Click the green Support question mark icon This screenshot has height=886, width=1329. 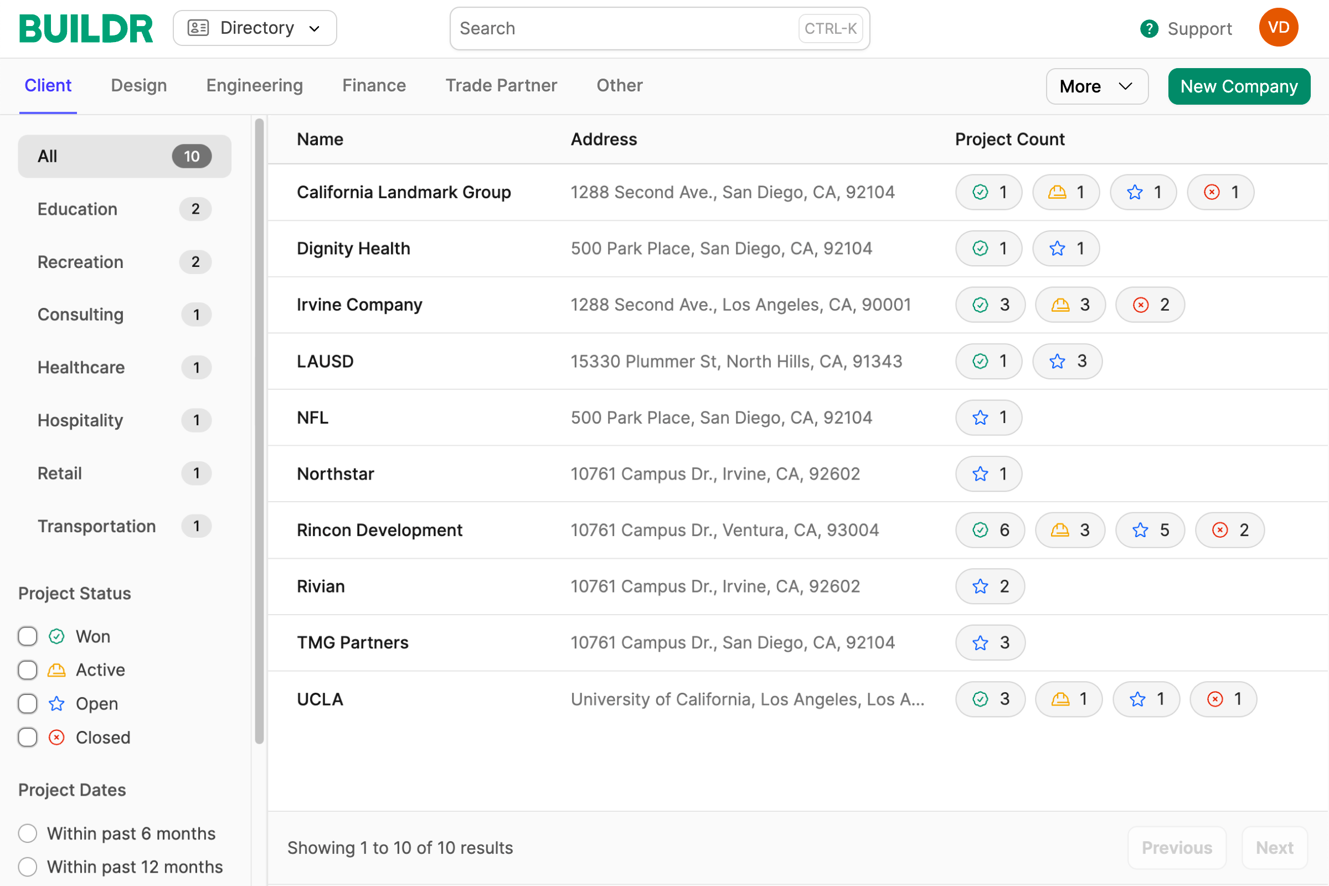[x=1148, y=28]
